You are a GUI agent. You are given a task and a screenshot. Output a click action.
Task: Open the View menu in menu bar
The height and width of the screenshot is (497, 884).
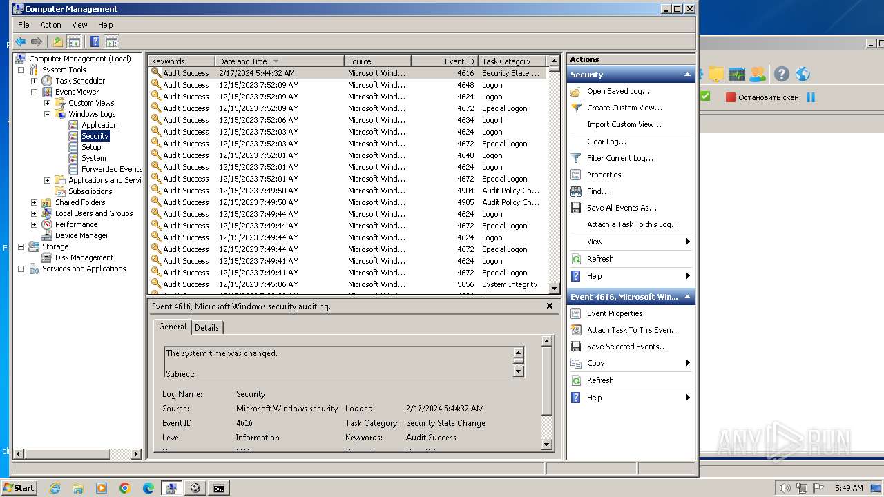pos(79,25)
